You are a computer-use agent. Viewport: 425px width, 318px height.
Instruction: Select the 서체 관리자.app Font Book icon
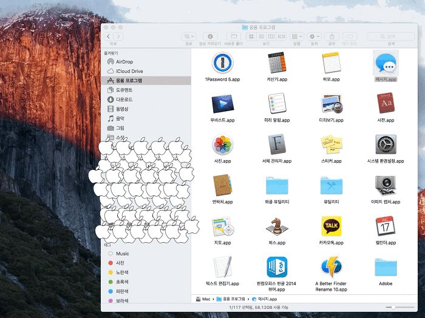tap(277, 144)
